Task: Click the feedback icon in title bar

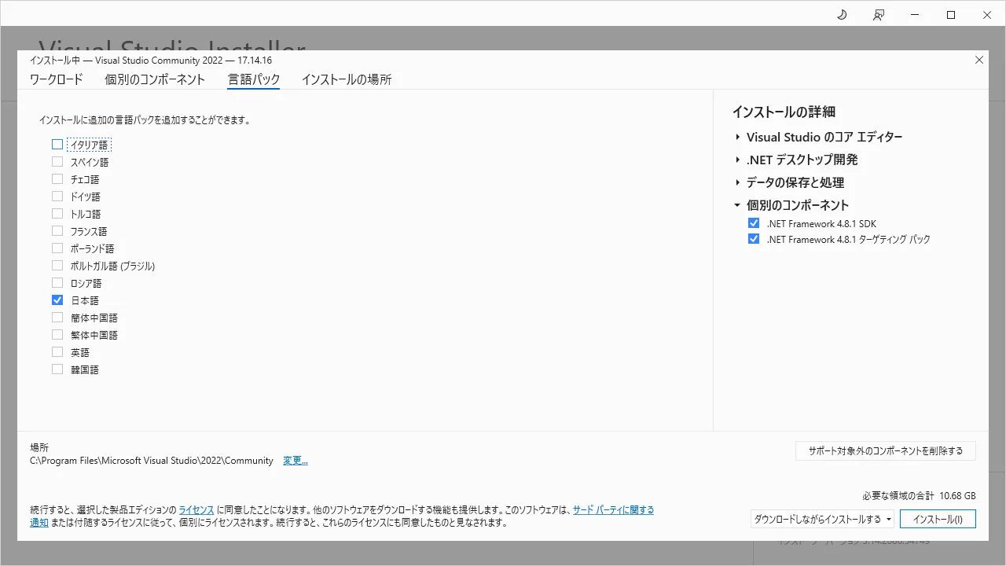Action: point(879,15)
